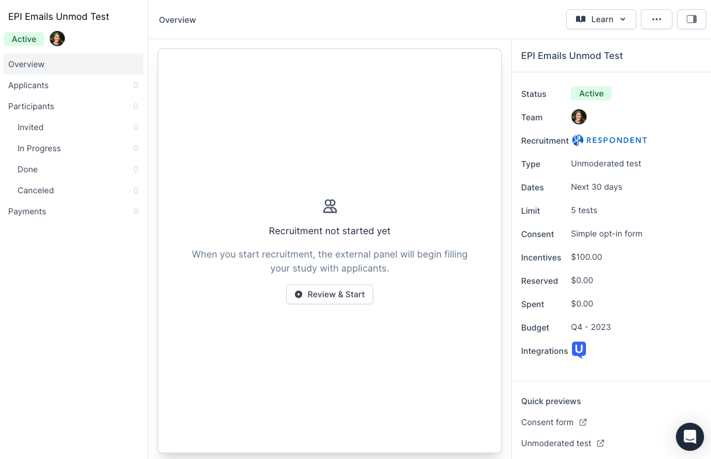Open the three-dots more options menu
The height and width of the screenshot is (459, 711).
click(x=656, y=19)
